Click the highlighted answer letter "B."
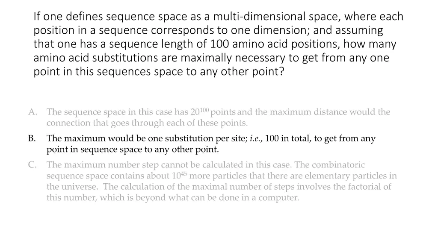The height and width of the screenshot is (246, 438). pyautogui.click(x=32, y=139)
